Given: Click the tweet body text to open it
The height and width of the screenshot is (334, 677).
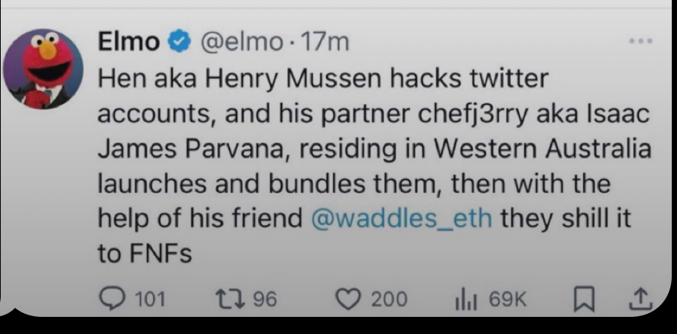Looking at the screenshot, I should (x=358, y=148).
